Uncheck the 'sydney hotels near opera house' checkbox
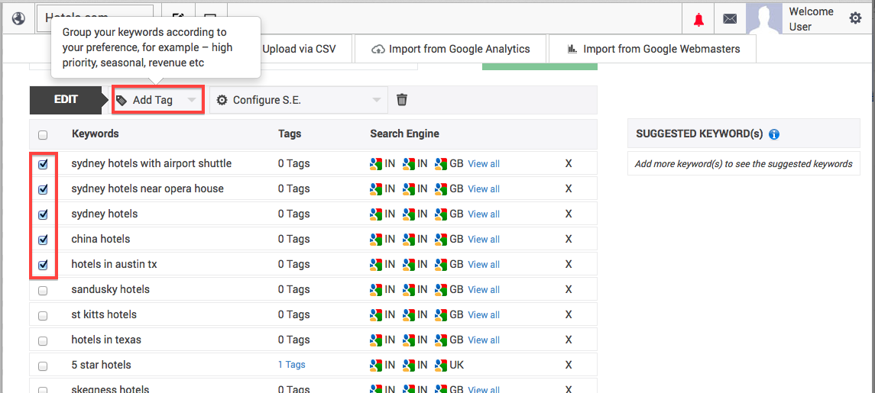This screenshot has width=875, height=393. tap(43, 189)
